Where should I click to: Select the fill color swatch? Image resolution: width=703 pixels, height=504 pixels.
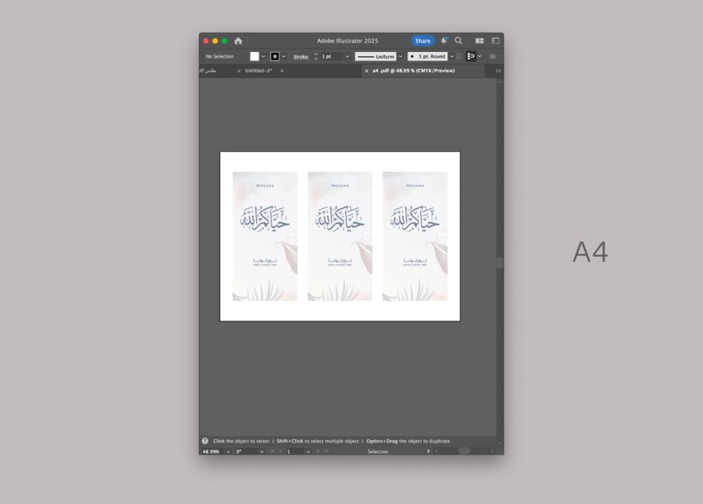(x=254, y=56)
